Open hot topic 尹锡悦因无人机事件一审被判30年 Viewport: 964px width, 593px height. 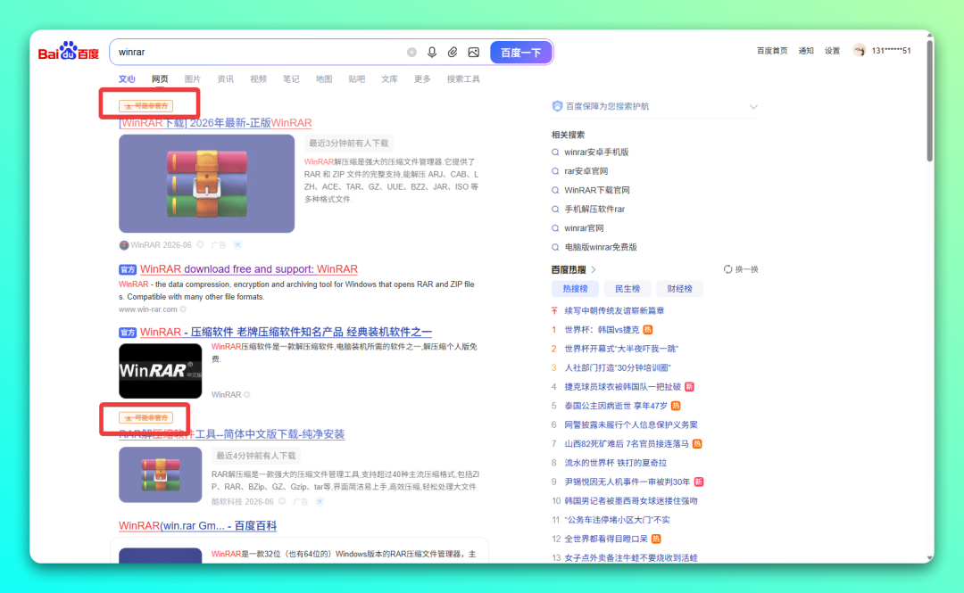[x=627, y=482]
